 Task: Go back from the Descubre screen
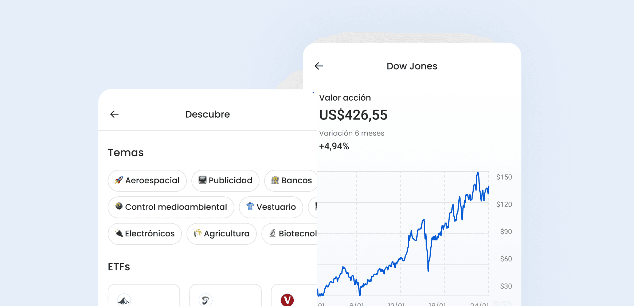click(114, 114)
